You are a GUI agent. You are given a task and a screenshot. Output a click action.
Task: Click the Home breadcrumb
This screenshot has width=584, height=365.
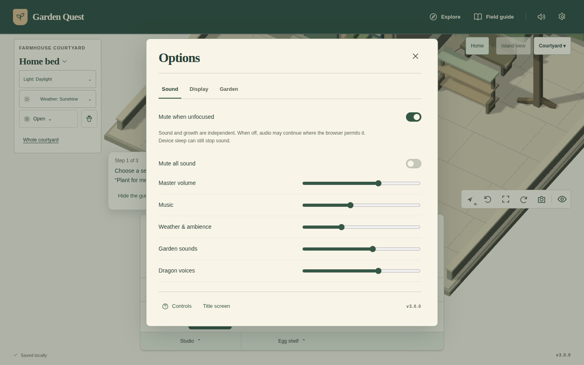[477, 46]
